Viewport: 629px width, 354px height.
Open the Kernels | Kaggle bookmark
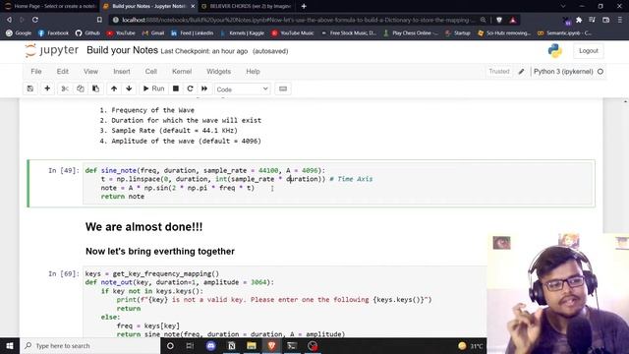pos(242,32)
